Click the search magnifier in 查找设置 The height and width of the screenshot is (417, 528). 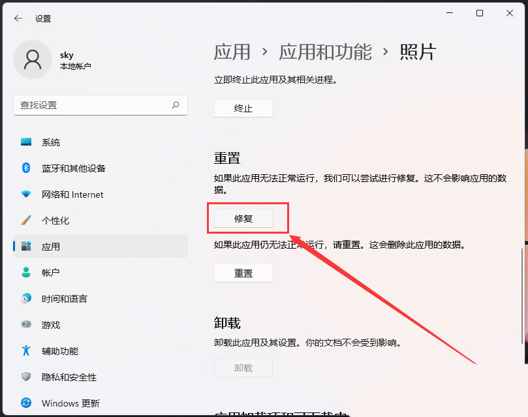click(176, 105)
